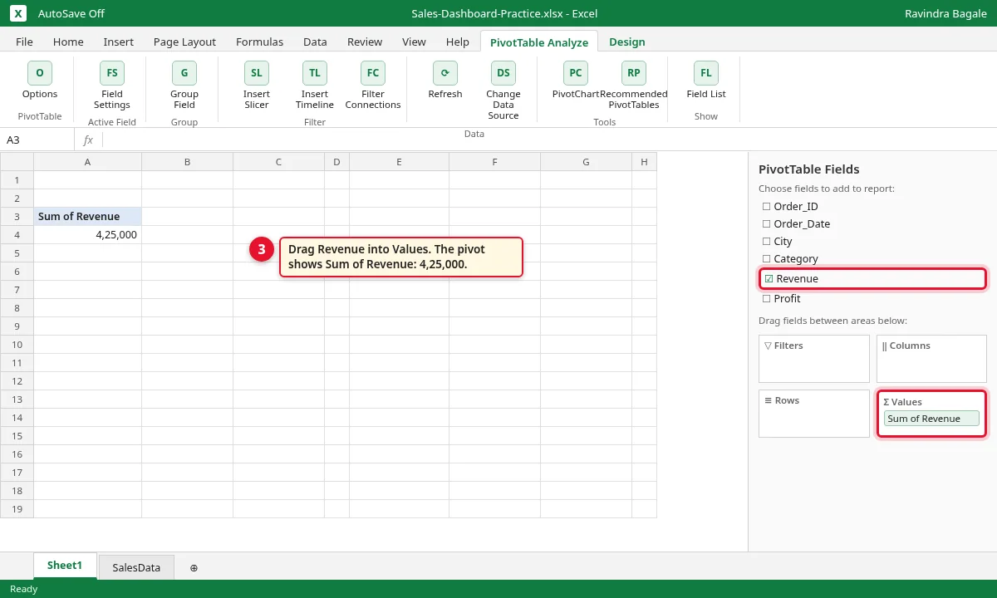Click the Excel app icon in title bar
Viewport: 997px width, 598px height.
tap(19, 13)
